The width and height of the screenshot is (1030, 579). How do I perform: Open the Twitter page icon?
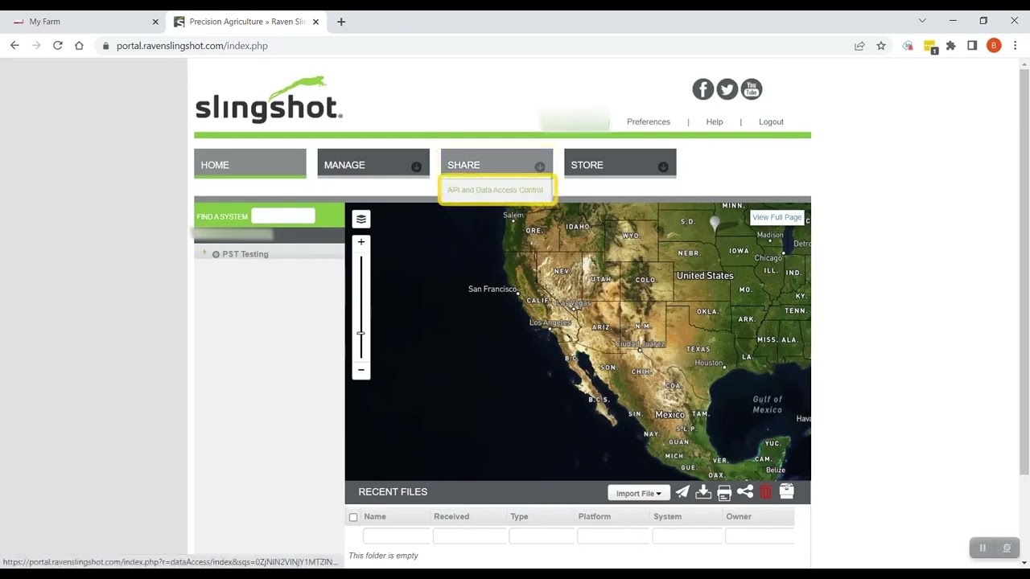727,89
